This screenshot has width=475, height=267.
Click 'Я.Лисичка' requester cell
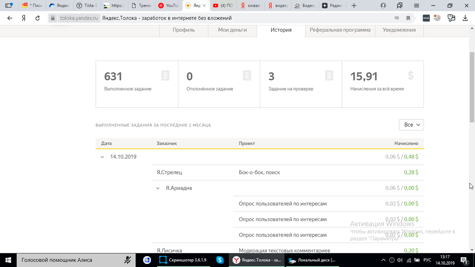tap(169, 250)
